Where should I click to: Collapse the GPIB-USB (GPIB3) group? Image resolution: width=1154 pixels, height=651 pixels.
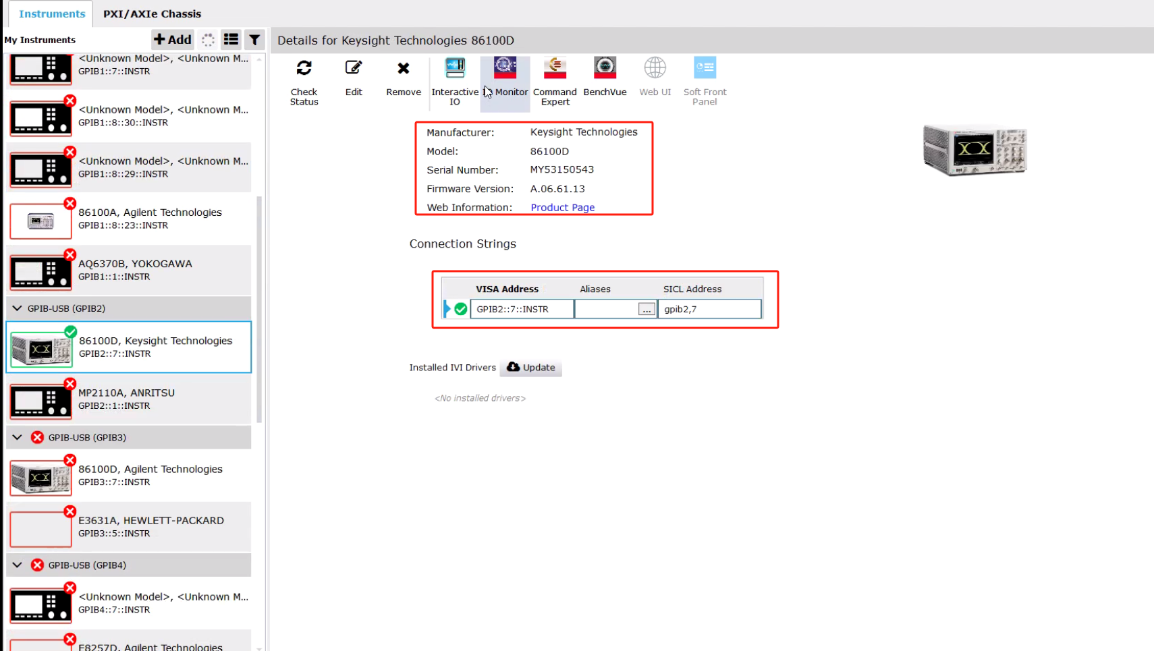coord(18,437)
